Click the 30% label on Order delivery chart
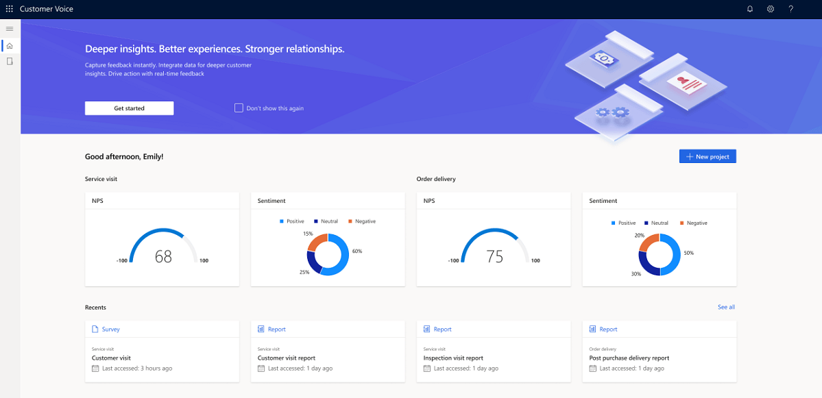The image size is (822, 398). pyautogui.click(x=636, y=274)
